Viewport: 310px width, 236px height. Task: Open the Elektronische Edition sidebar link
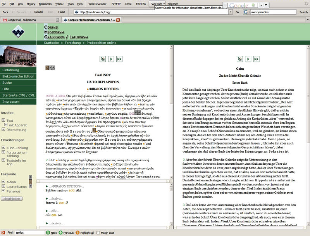[x=18, y=76]
